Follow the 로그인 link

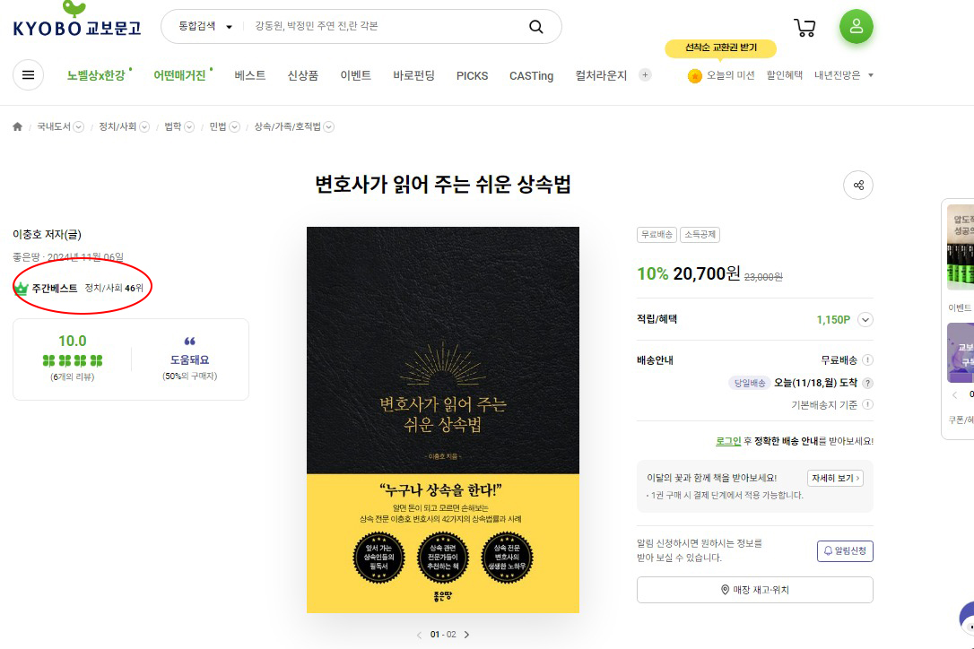click(x=728, y=441)
